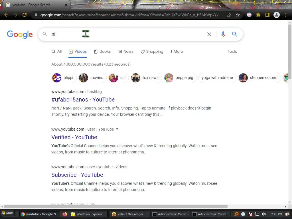This screenshot has width=292, height=219.
Task: Filter results by the blippi chip
Action: (x=64, y=78)
